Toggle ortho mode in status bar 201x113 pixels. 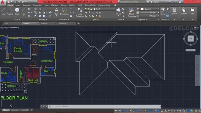point(133,110)
